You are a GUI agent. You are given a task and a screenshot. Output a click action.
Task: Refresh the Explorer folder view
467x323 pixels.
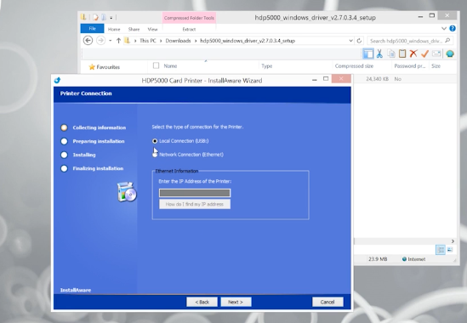coord(359,41)
